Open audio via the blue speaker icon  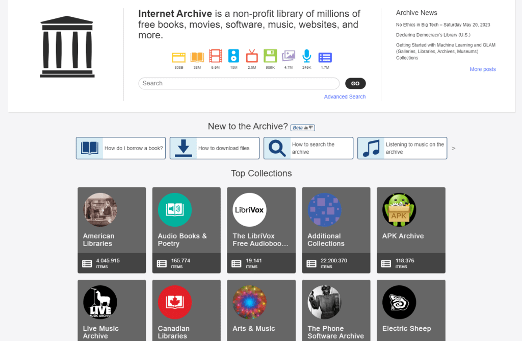point(233,56)
